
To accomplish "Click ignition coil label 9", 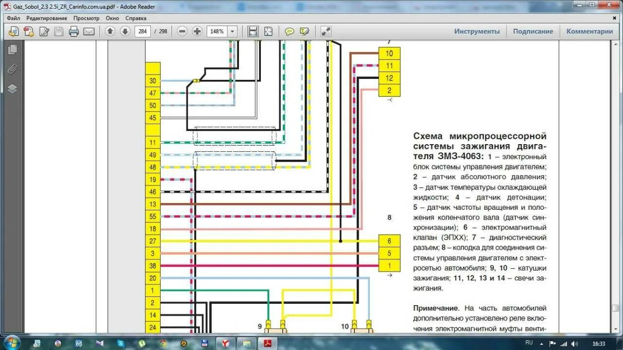I will [260, 326].
